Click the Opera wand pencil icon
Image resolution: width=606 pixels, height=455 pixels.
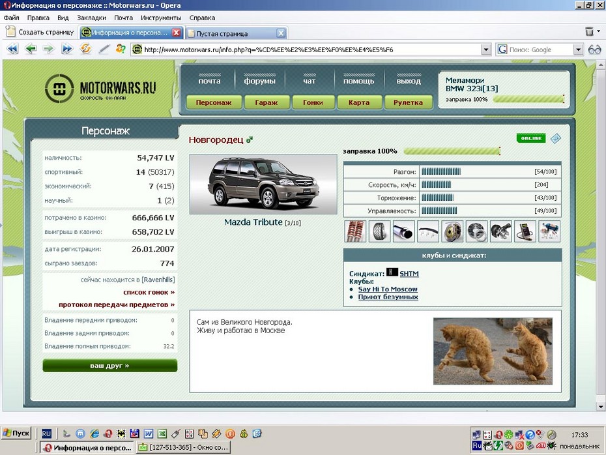(x=104, y=49)
